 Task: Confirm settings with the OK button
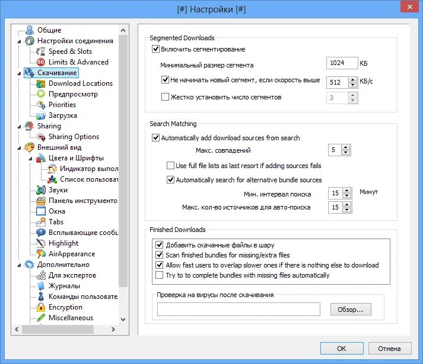point(342,349)
